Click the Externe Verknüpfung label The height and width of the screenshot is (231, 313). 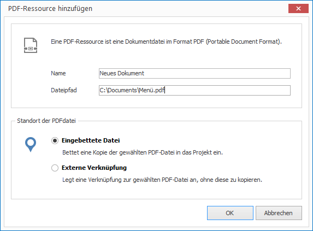[94, 168]
